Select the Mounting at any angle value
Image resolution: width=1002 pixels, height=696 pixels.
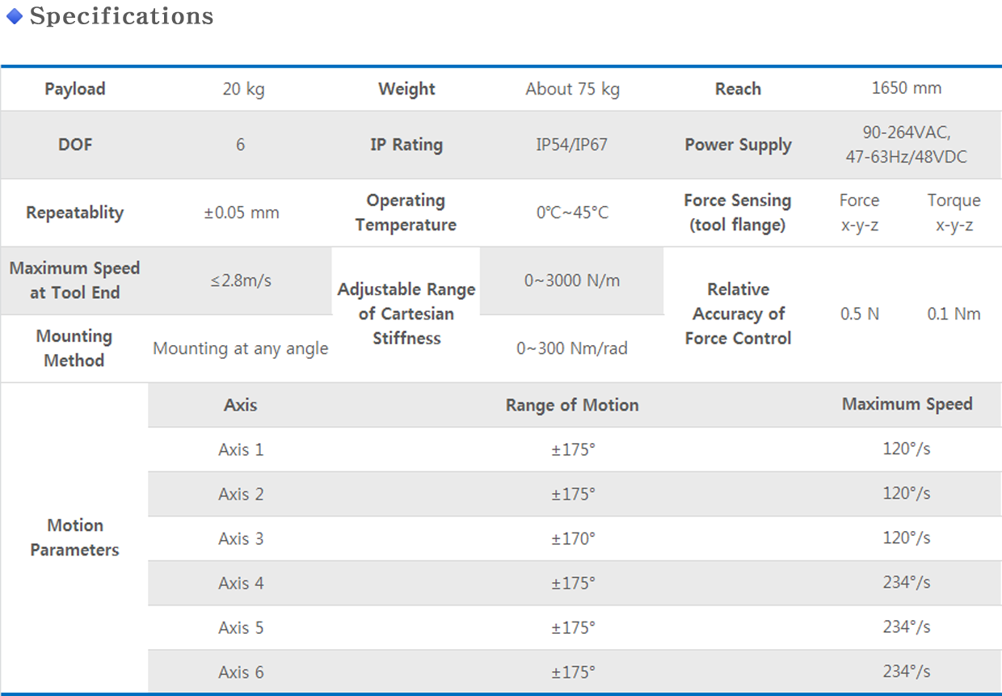pos(241,348)
